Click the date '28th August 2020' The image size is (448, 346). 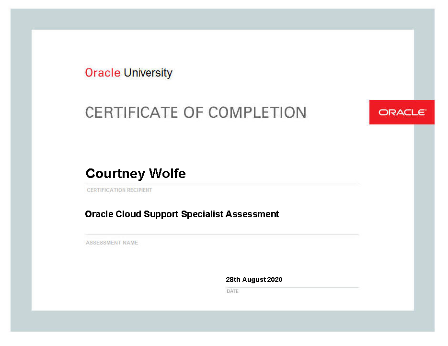[254, 279]
